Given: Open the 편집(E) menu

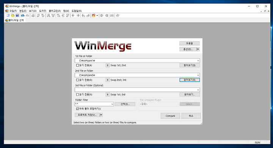Looking at the screenshot, I should click(x=23, y=11).
